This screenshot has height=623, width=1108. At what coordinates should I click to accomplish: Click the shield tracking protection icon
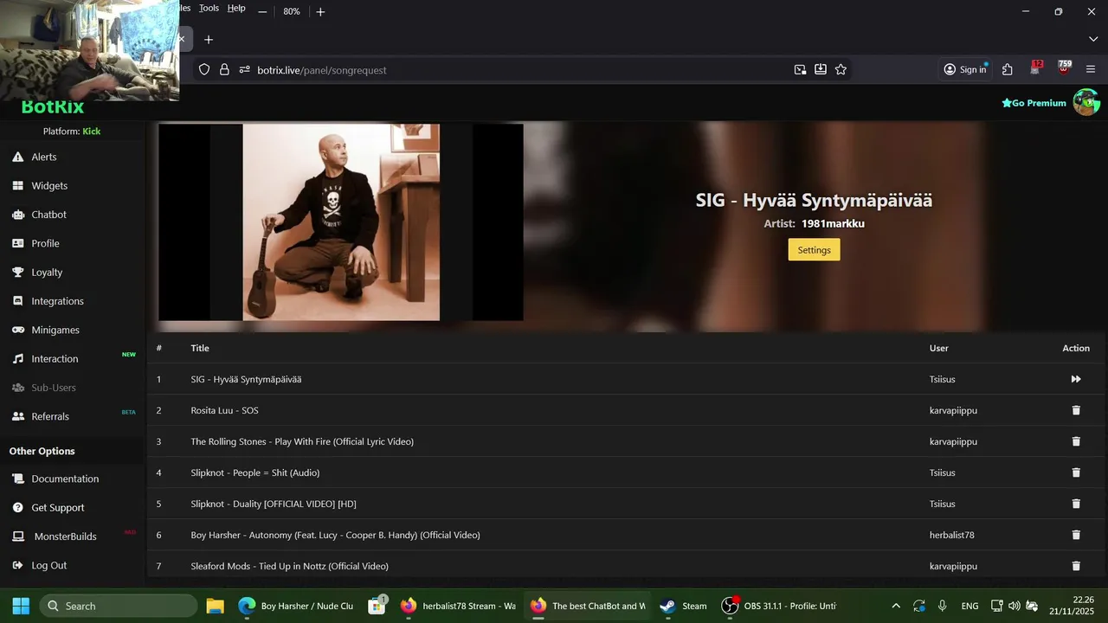(x=204, y=69)
